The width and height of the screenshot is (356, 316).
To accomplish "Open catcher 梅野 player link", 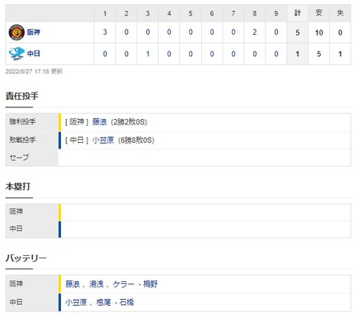I will click(150, 284).
